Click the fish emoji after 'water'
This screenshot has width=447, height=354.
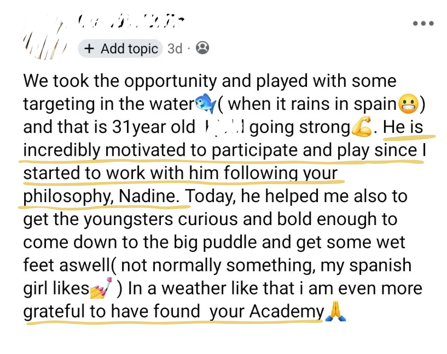coord(205,104)
